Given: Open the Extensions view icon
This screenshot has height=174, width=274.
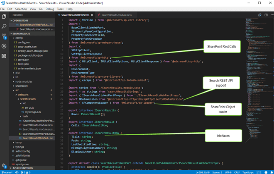Looking at the screenshot, I should [4, 56].
